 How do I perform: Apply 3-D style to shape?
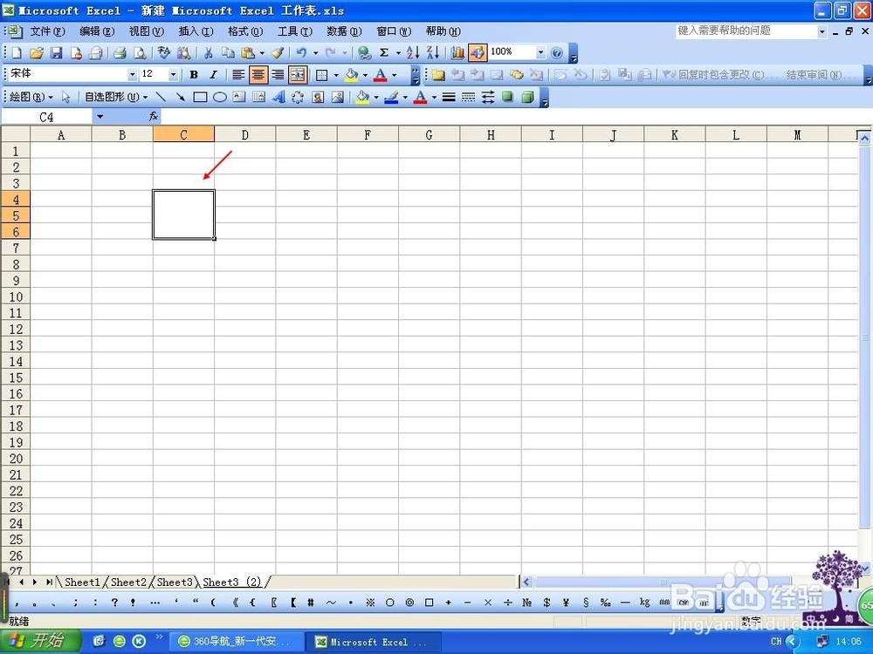tap(527, 97)
